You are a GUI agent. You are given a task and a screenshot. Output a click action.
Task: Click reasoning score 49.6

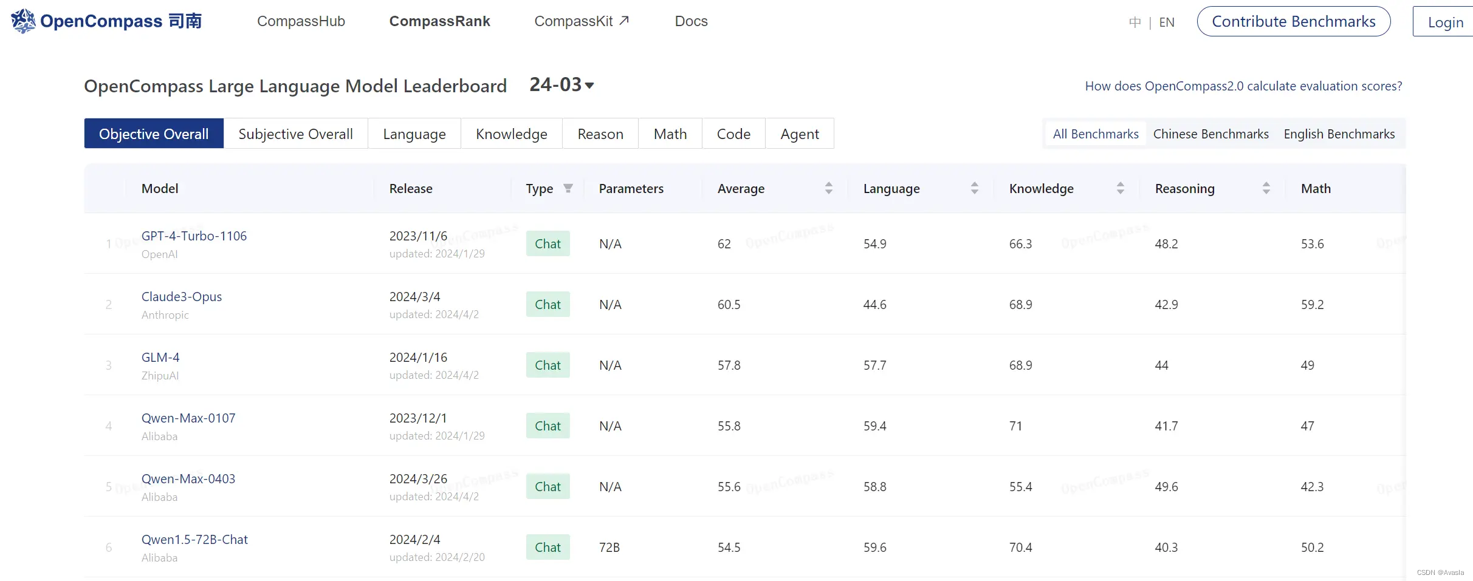click(x=1166, y=486)
